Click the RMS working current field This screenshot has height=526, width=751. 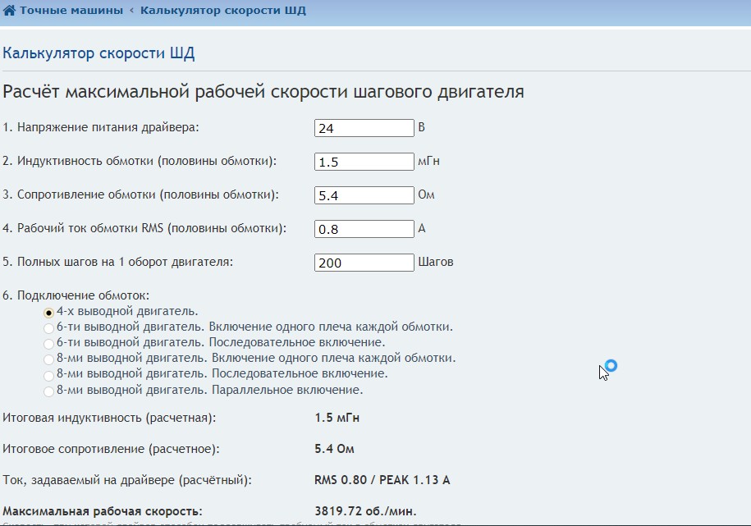[x=364, y=229]
